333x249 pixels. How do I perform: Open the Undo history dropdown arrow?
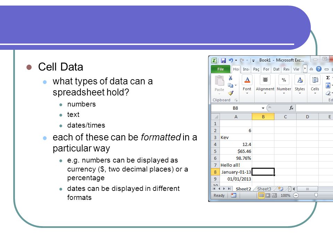(x=236, y=60)
